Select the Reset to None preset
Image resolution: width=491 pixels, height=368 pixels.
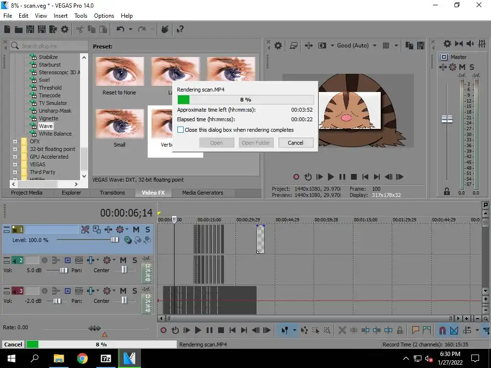119,76
